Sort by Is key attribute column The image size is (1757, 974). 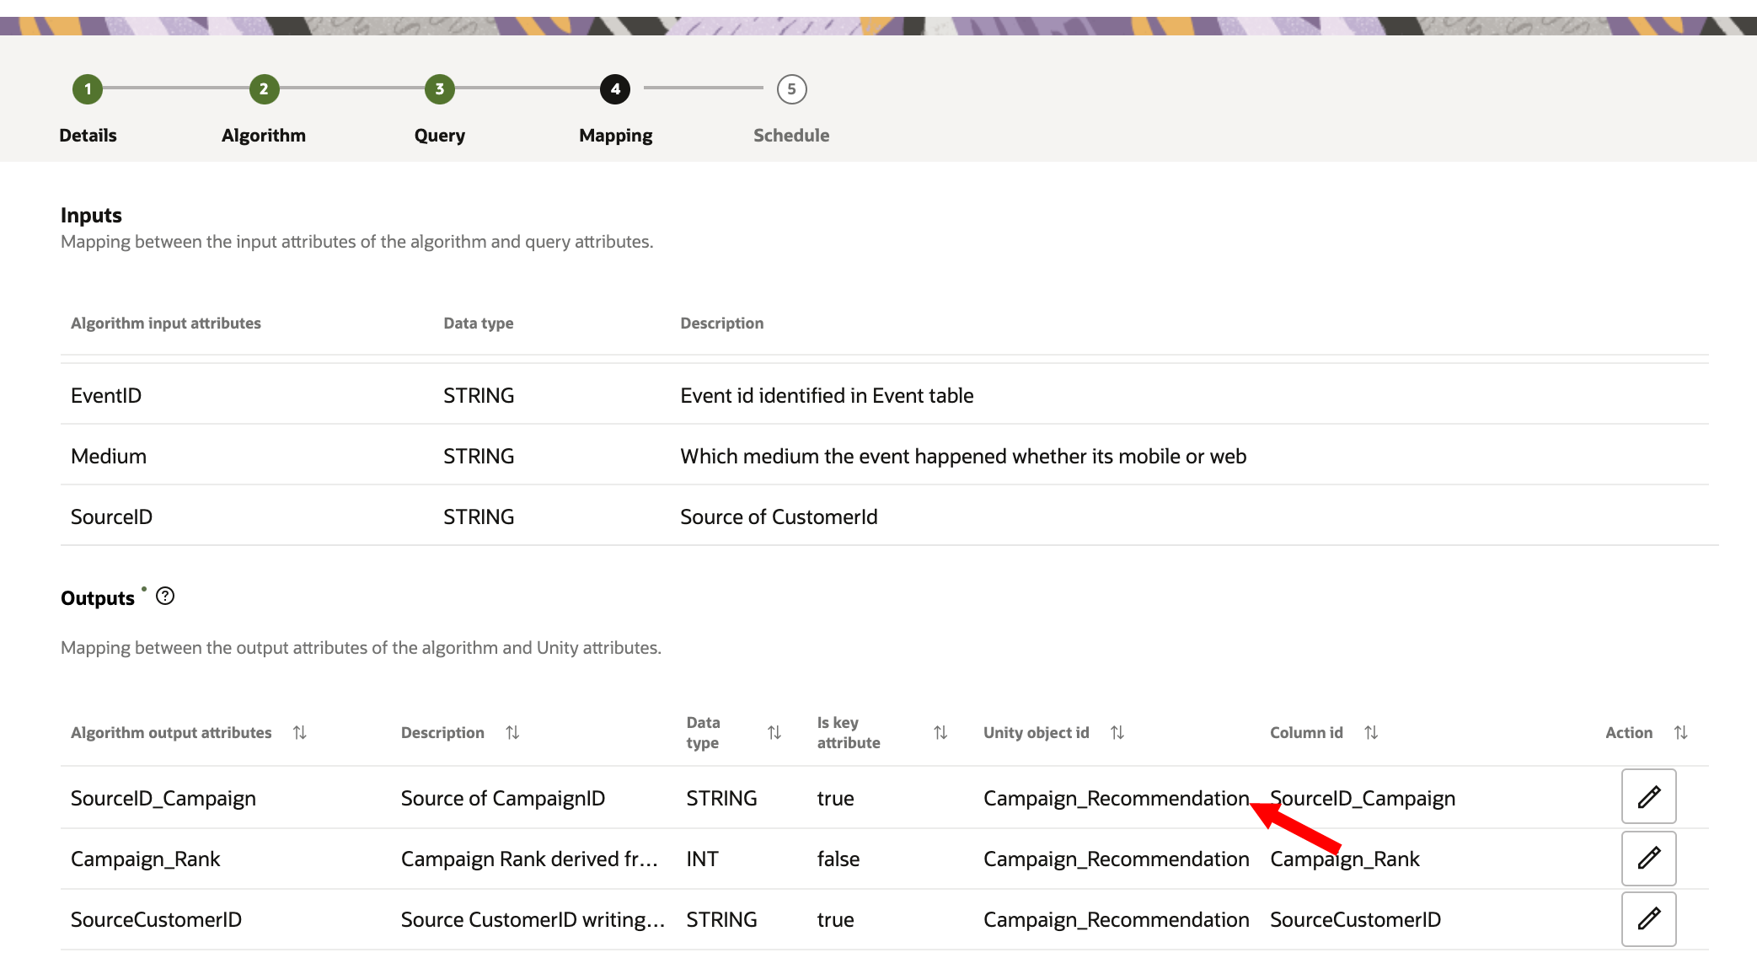940,733
